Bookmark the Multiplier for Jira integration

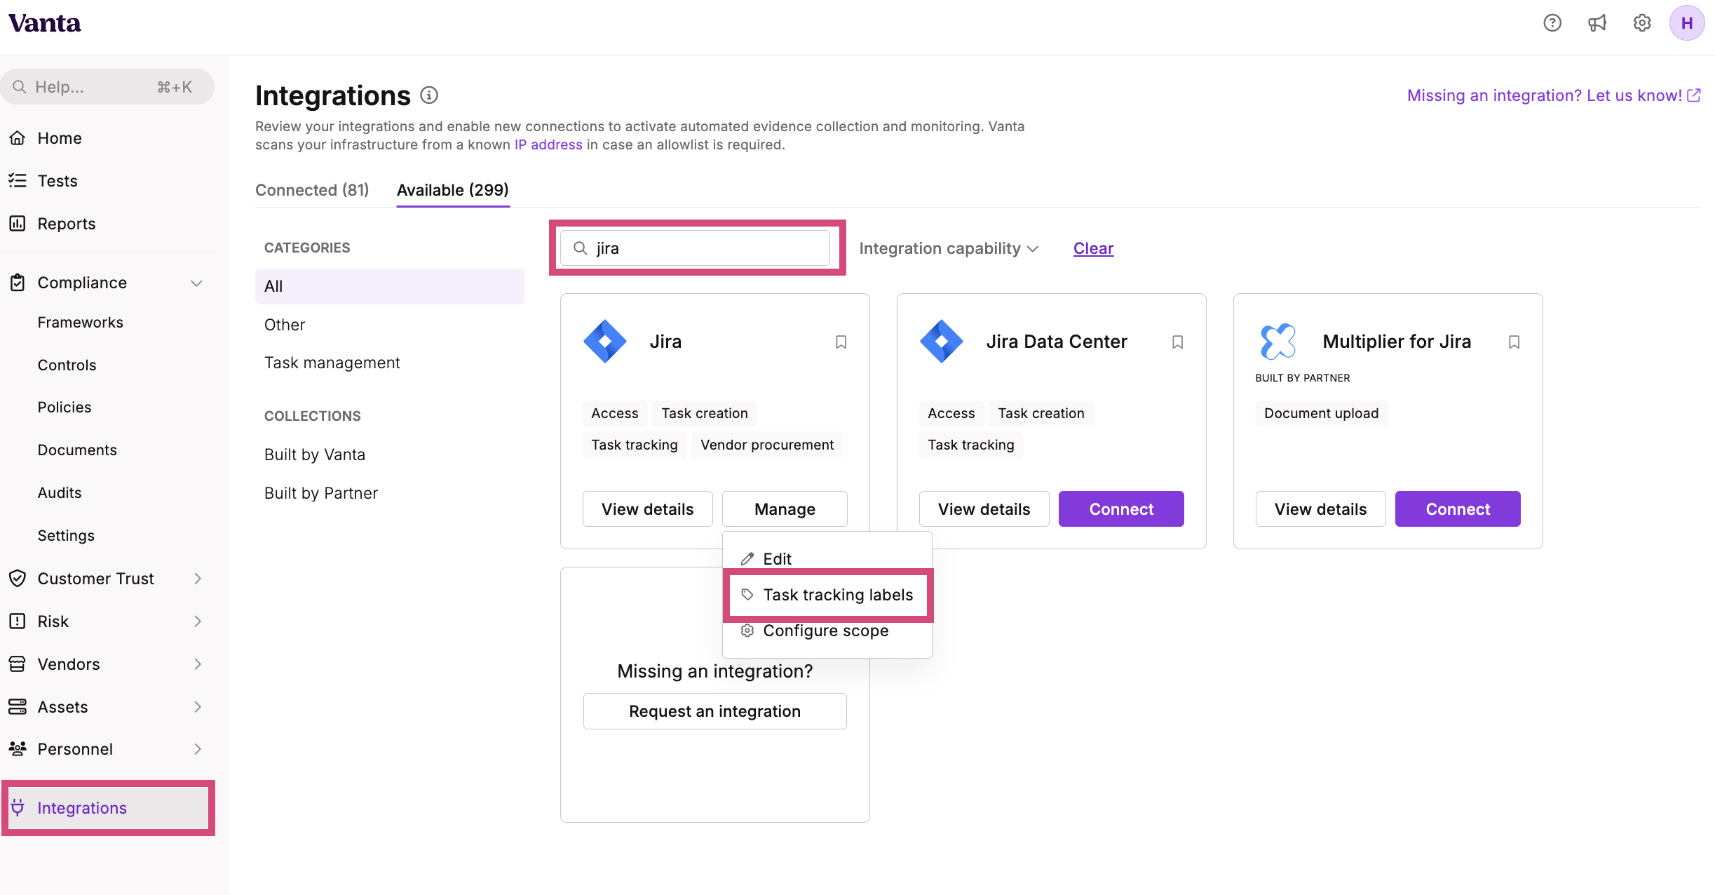click(x=1514, y=342)
